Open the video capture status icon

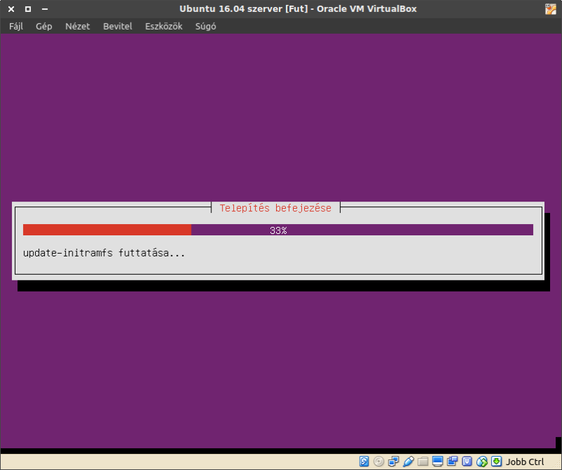(x=452, y=461)
